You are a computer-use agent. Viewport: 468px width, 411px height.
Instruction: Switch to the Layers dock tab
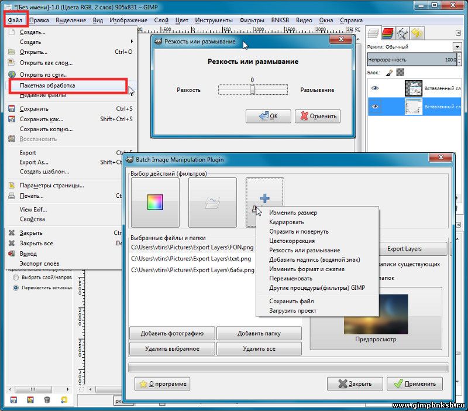[x=373, y=33]
